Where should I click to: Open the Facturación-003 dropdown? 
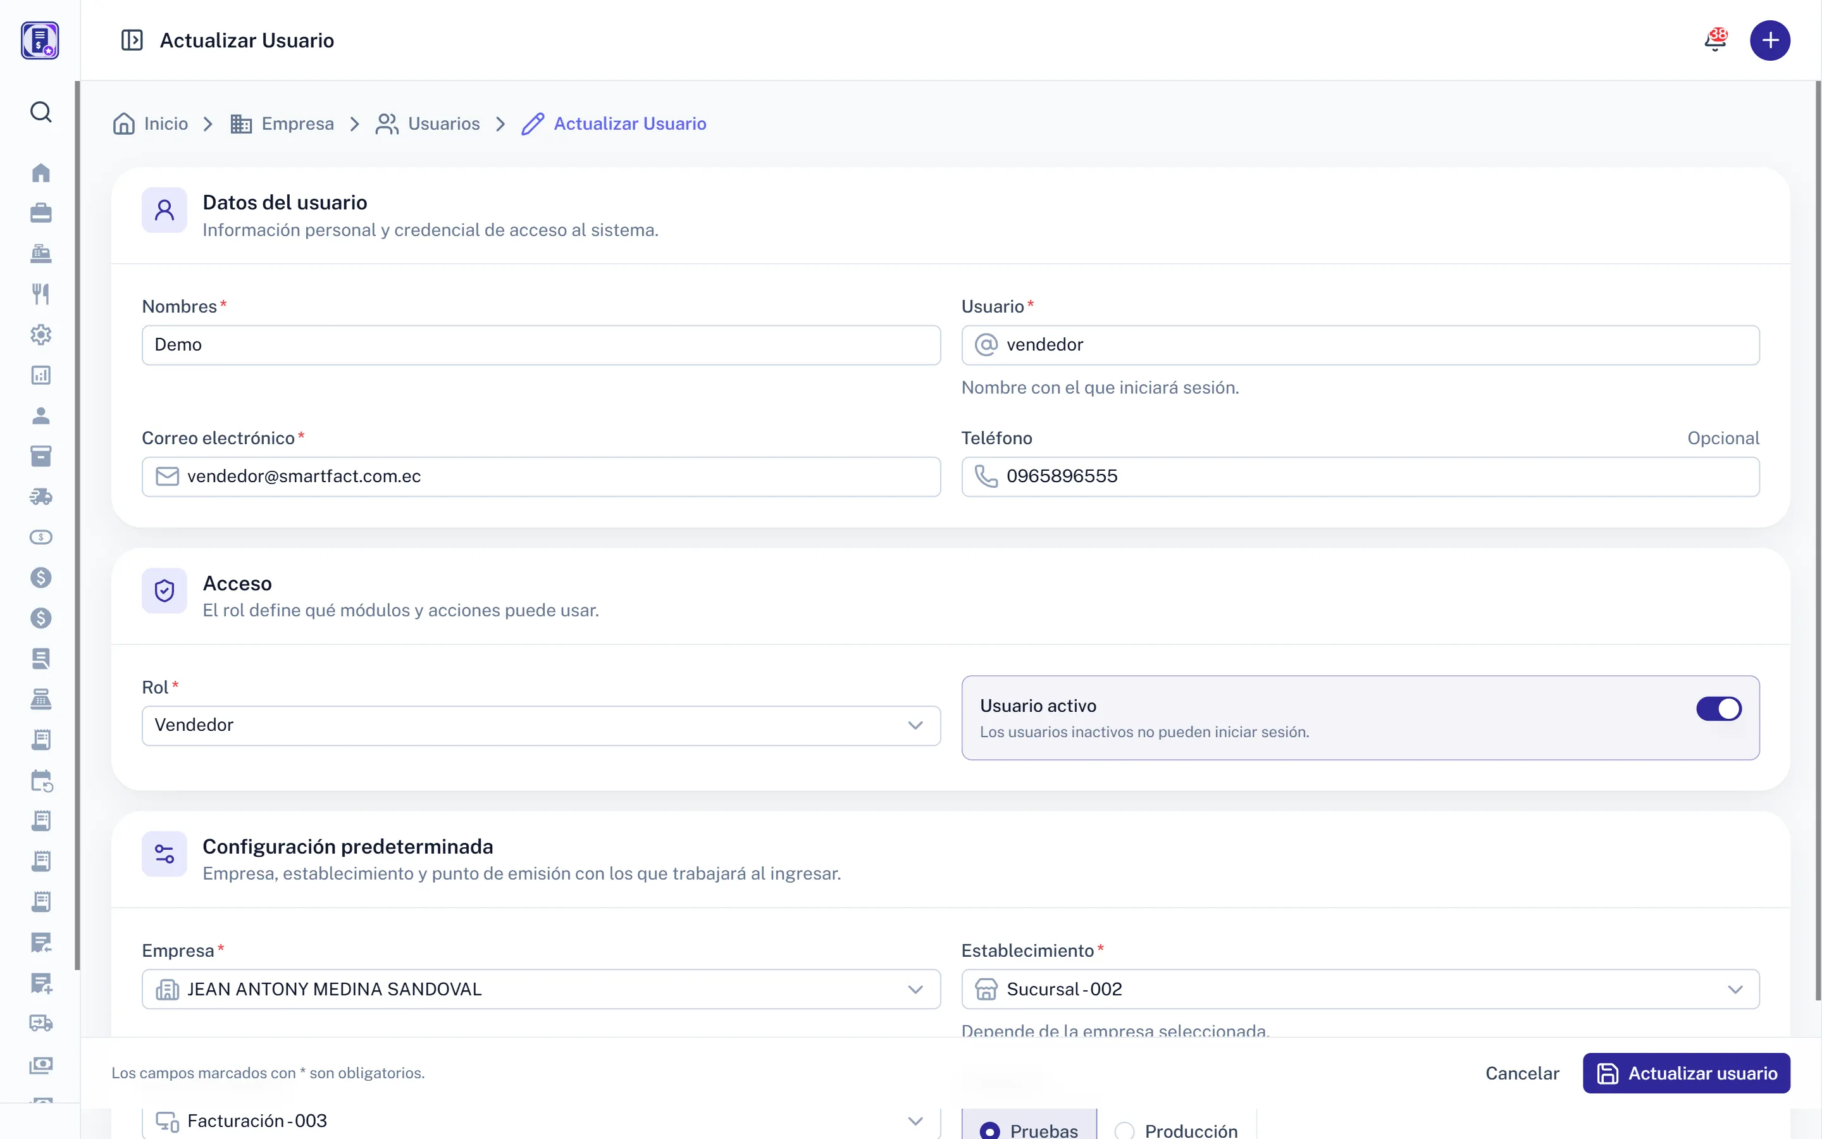click(x=540, y=1122)
